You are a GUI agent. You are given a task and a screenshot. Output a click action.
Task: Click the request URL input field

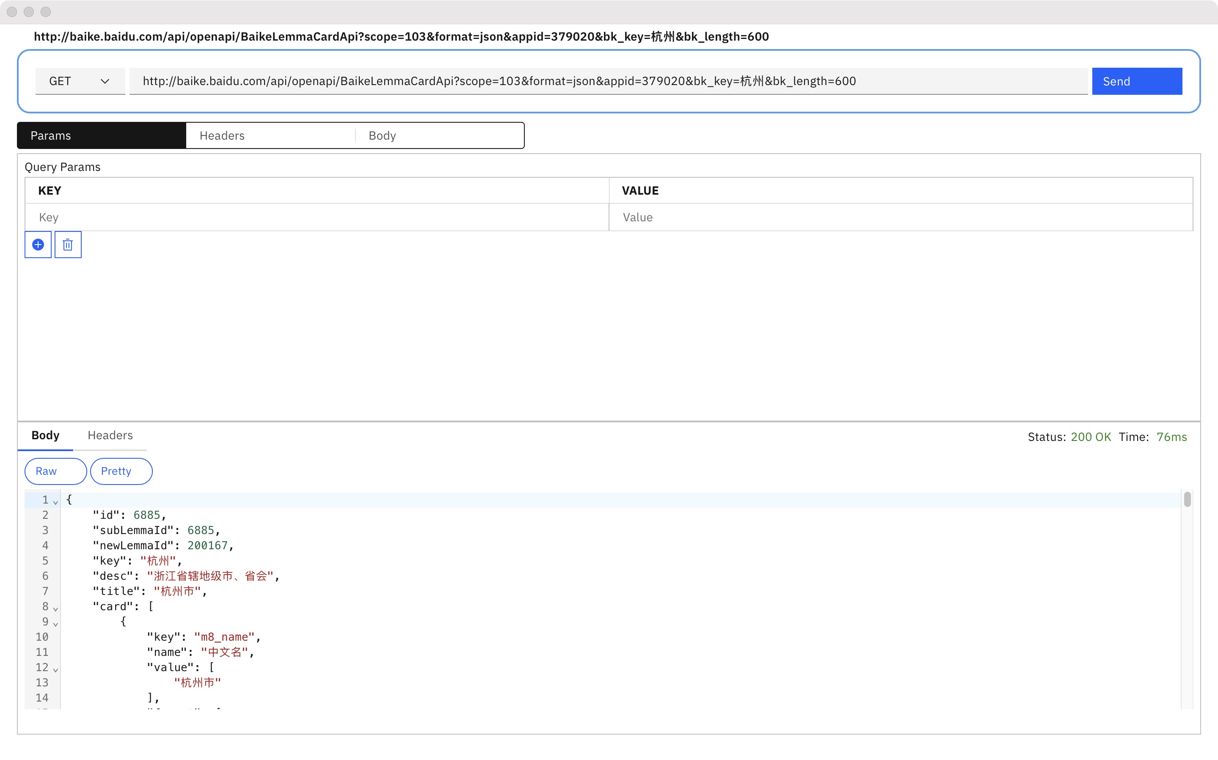607,81
